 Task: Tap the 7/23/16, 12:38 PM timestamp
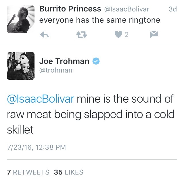tap(37, 147)
